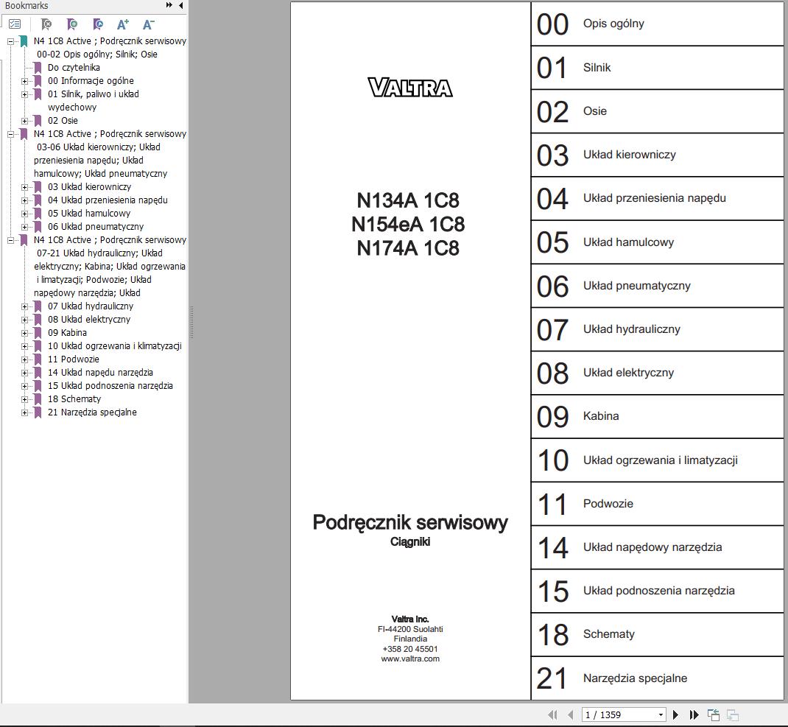The image size is (788, 727).
Task: Collapse the N4 1C8 Active top bookmark
Action: [x=9, y=41]
